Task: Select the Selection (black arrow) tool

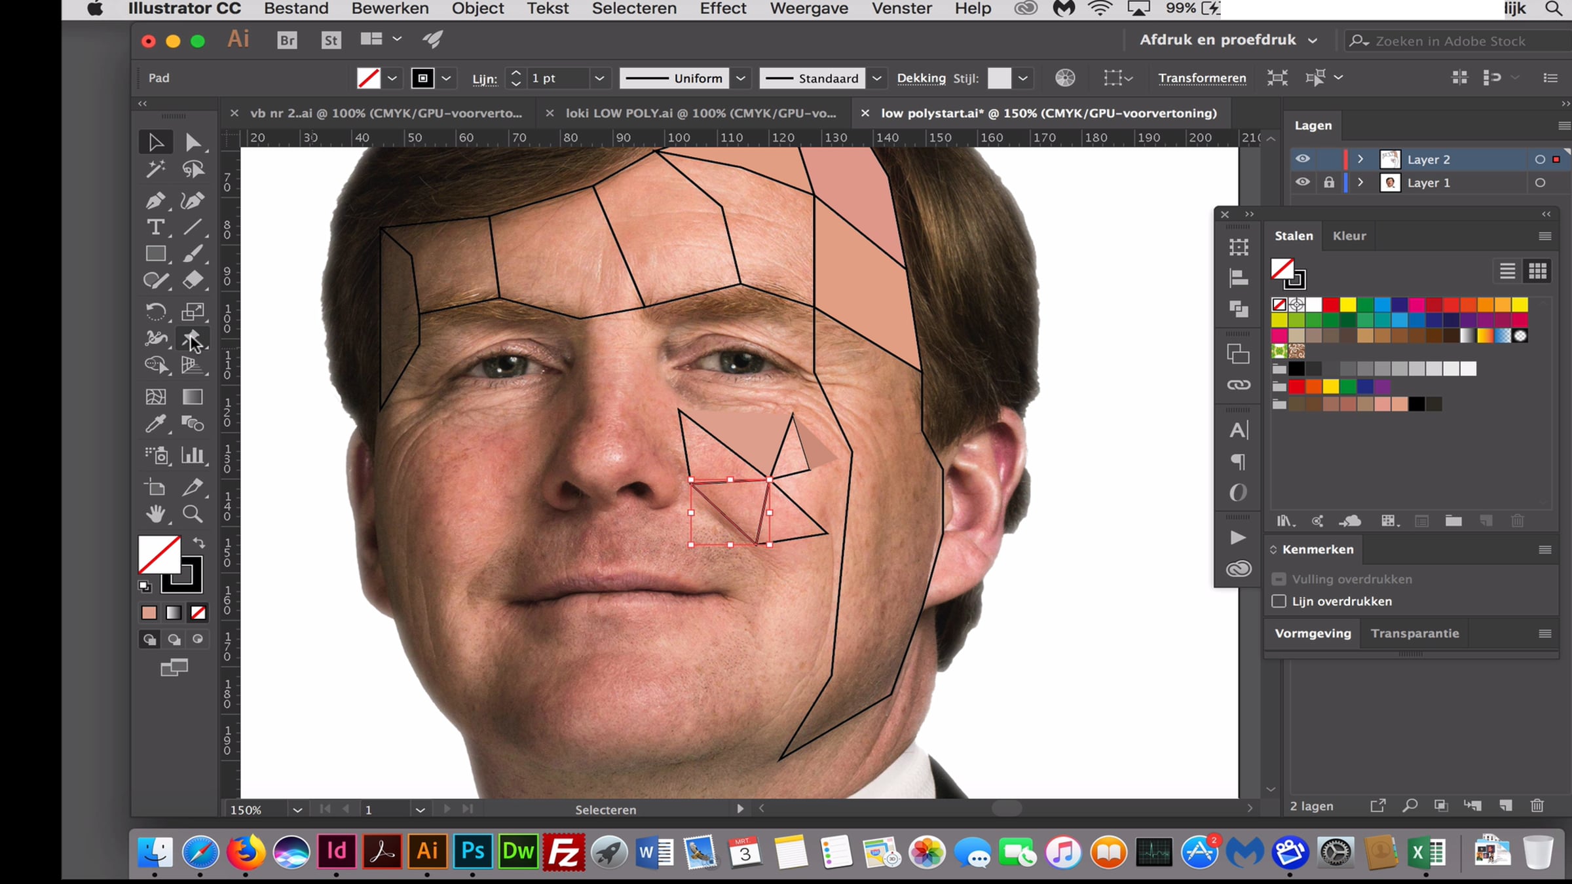Action: (x=156, y=142)
